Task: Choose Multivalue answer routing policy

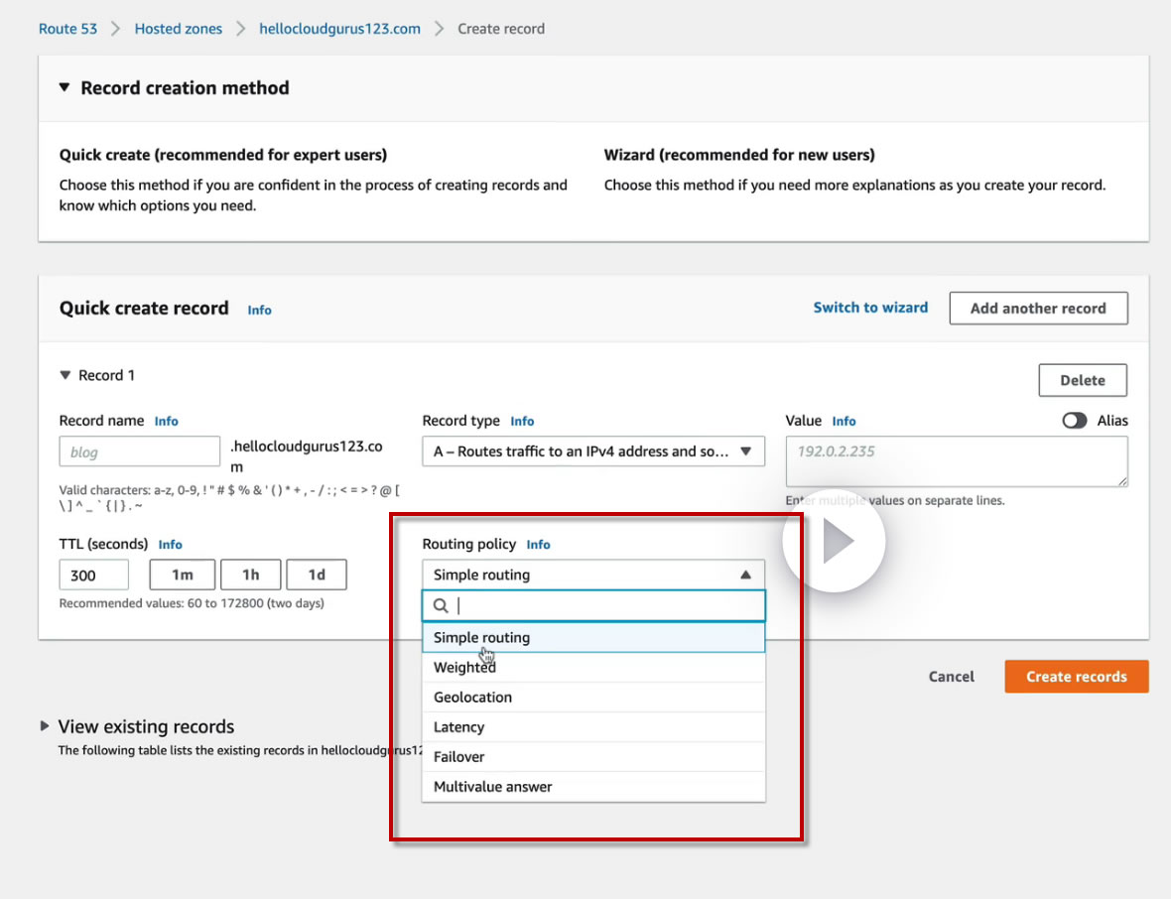Action: click(x=492, y=787)
